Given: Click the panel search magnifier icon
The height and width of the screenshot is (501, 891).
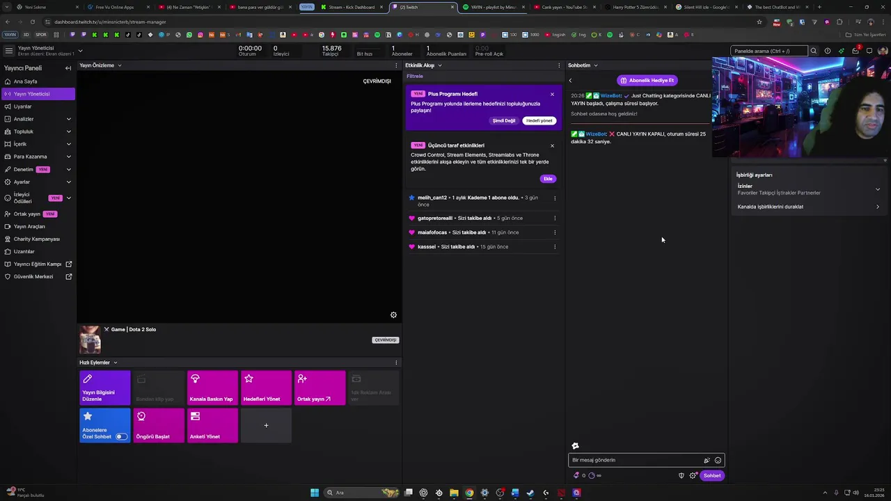Looking at the screenshot, I should (x=813, y=51).
